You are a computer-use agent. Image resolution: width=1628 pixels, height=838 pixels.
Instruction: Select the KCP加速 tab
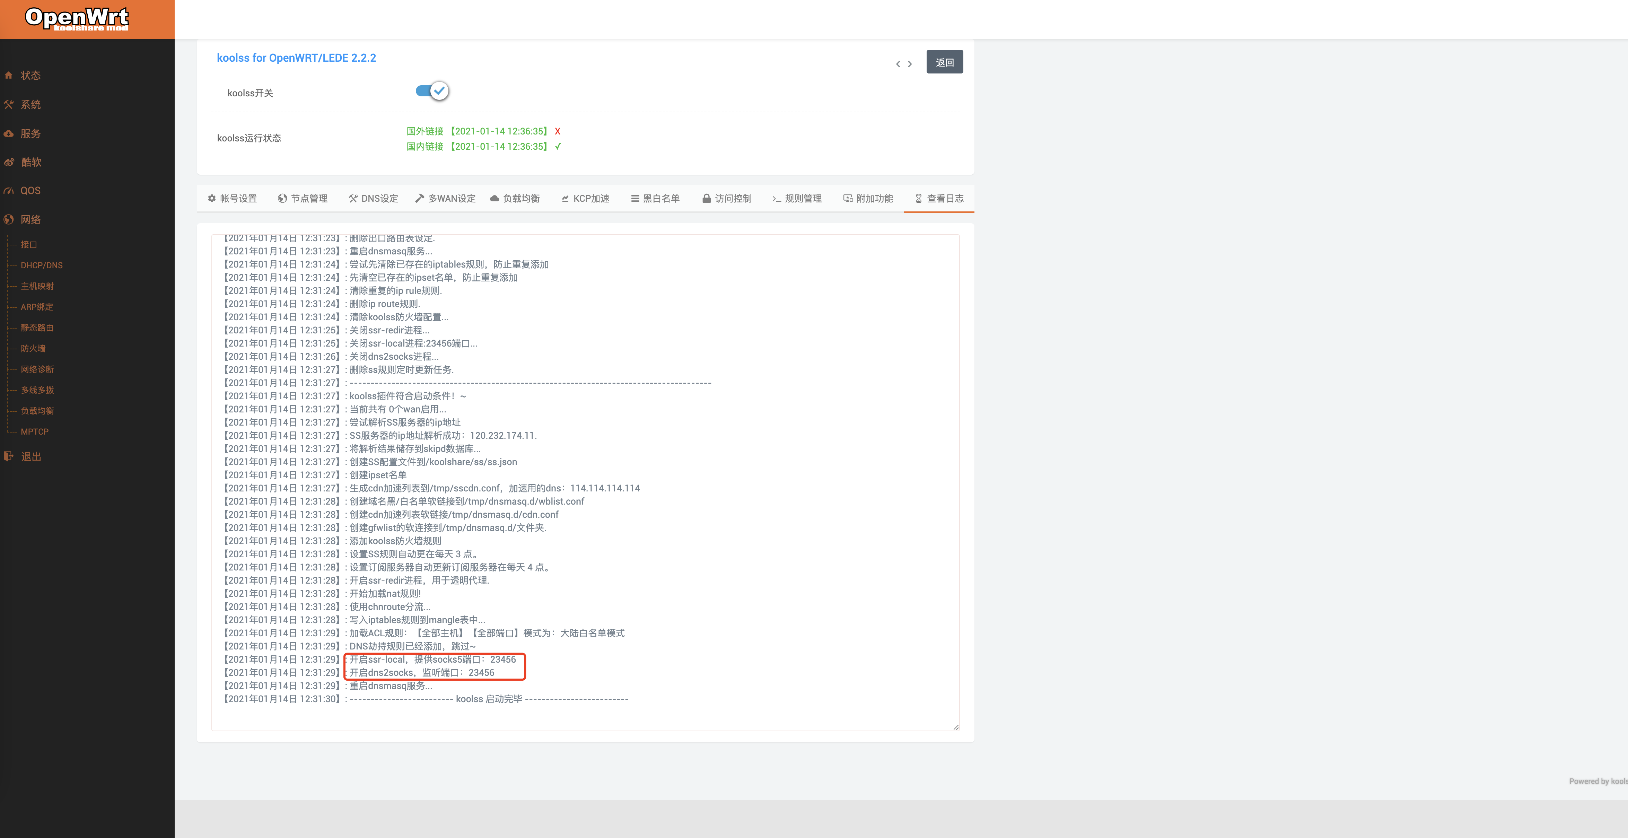pyautogui.click(x=585, y=199)
